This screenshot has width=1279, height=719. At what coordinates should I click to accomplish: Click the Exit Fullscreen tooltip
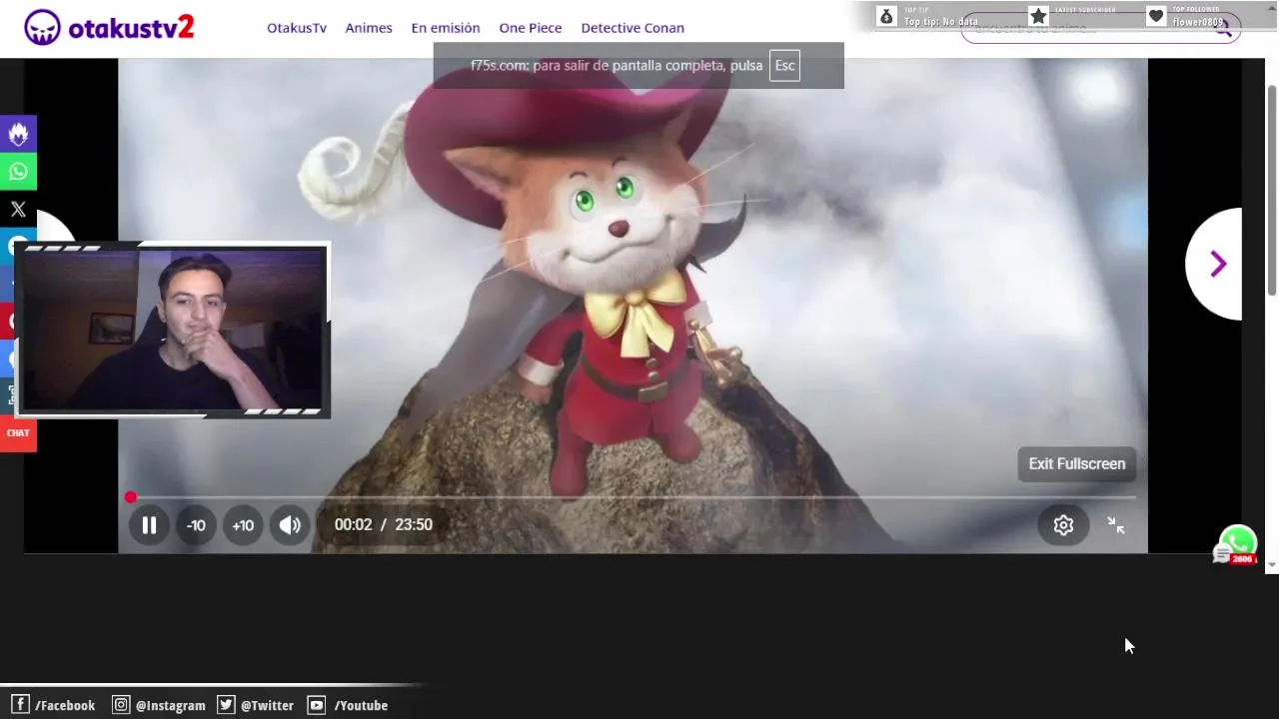(1077, 464)
